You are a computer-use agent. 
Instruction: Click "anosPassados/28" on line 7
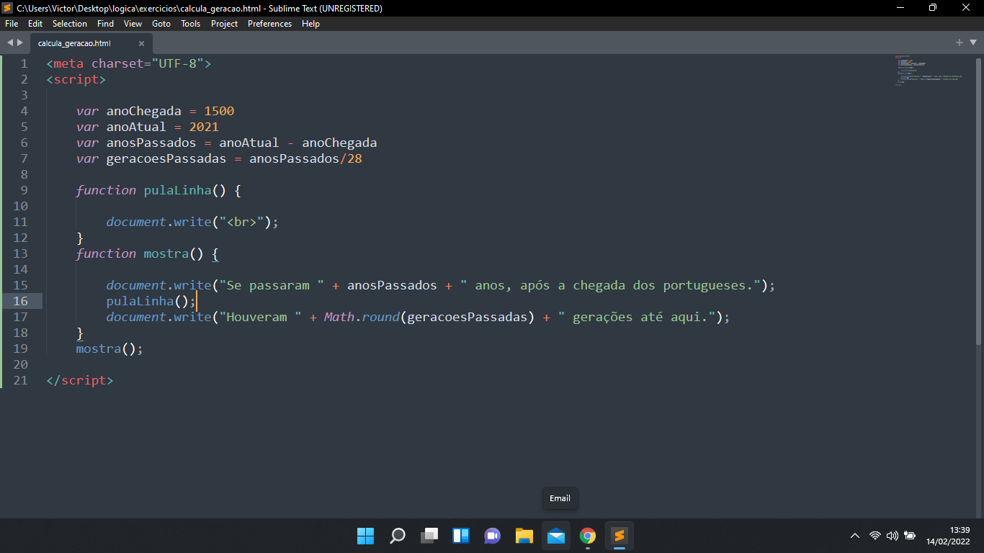tap(305, 158)
